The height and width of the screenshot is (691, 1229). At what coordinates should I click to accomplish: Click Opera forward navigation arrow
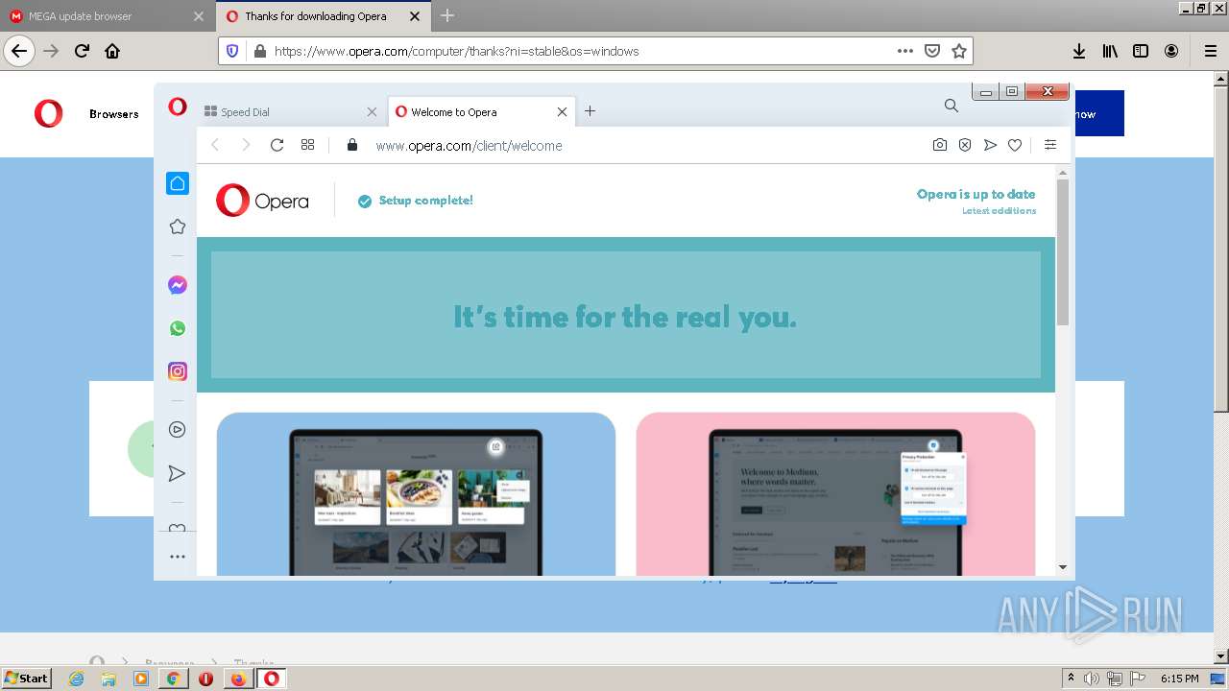(x=246, y=145)
